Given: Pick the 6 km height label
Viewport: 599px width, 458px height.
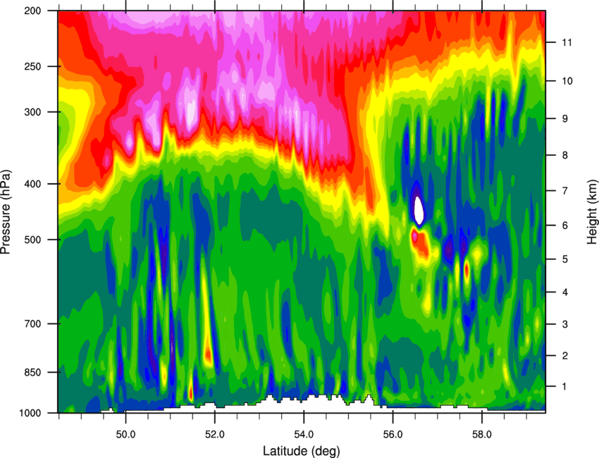Looking at the screenshot, I should (x=565, y=225).
